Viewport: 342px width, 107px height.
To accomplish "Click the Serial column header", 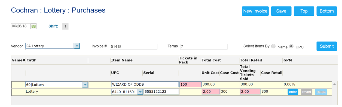I will coord(149,73).
